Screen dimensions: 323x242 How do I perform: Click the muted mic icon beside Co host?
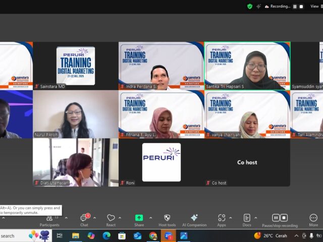coord(208,183)
